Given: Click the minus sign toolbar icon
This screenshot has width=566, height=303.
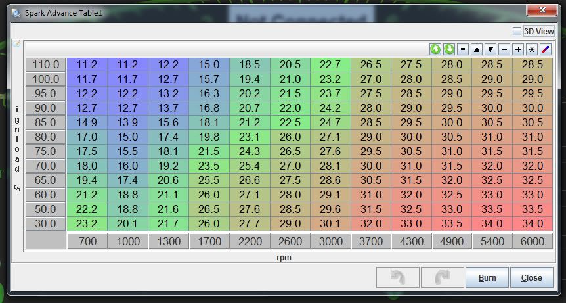Looking at the screenshot, I should pos(504,49).
